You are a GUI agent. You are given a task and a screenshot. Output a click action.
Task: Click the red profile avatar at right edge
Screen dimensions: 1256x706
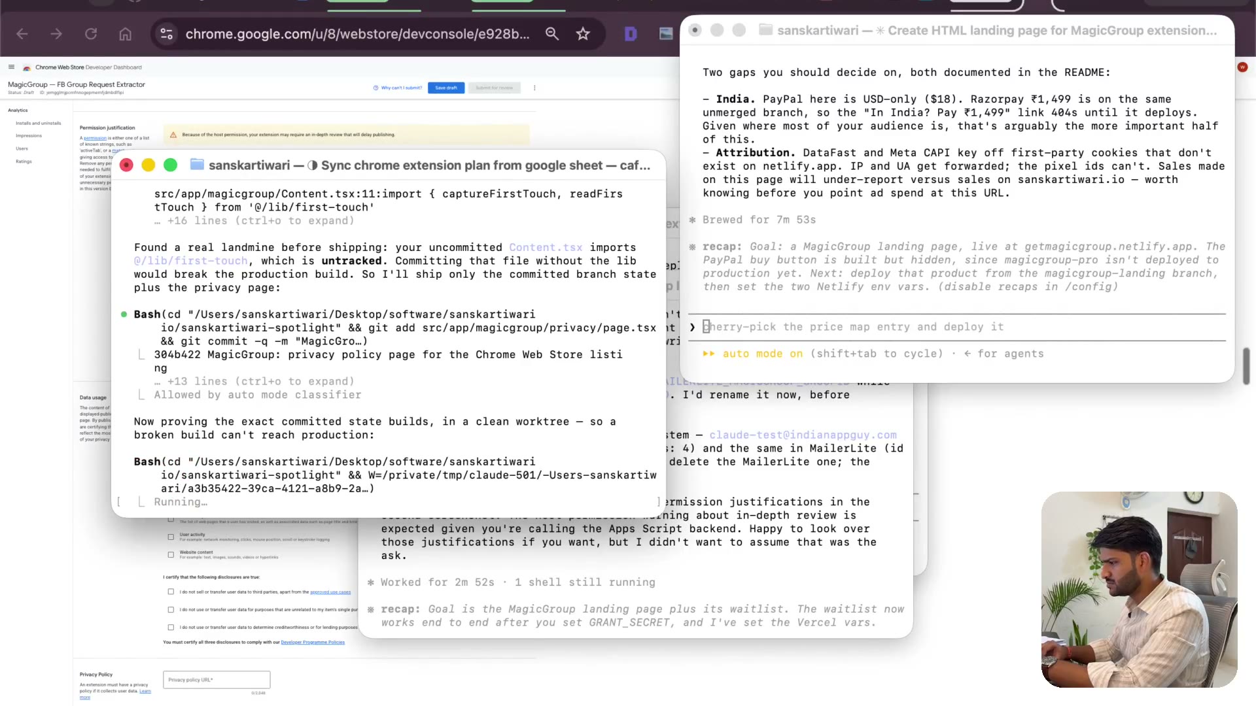pyautogui.click(x=1242, y=67)
